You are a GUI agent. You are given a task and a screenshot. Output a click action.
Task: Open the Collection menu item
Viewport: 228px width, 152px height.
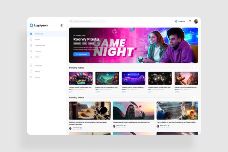point(47,66)
